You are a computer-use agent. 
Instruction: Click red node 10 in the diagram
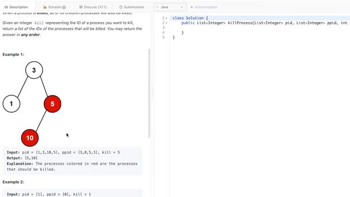tap(30, 138)
